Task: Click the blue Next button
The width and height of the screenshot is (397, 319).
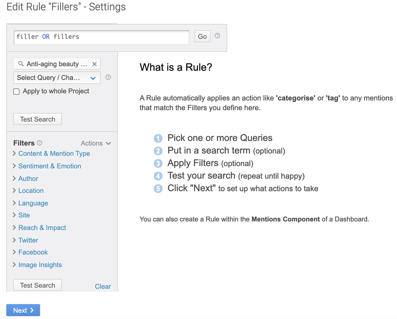Action: coord(23,310)
